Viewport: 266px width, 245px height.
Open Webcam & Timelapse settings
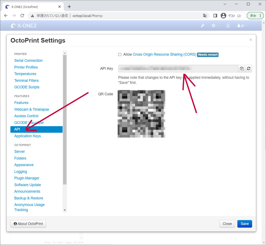click(31, 109)
